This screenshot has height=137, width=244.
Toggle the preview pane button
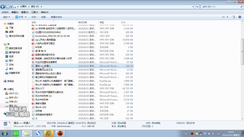pos(233,17)
